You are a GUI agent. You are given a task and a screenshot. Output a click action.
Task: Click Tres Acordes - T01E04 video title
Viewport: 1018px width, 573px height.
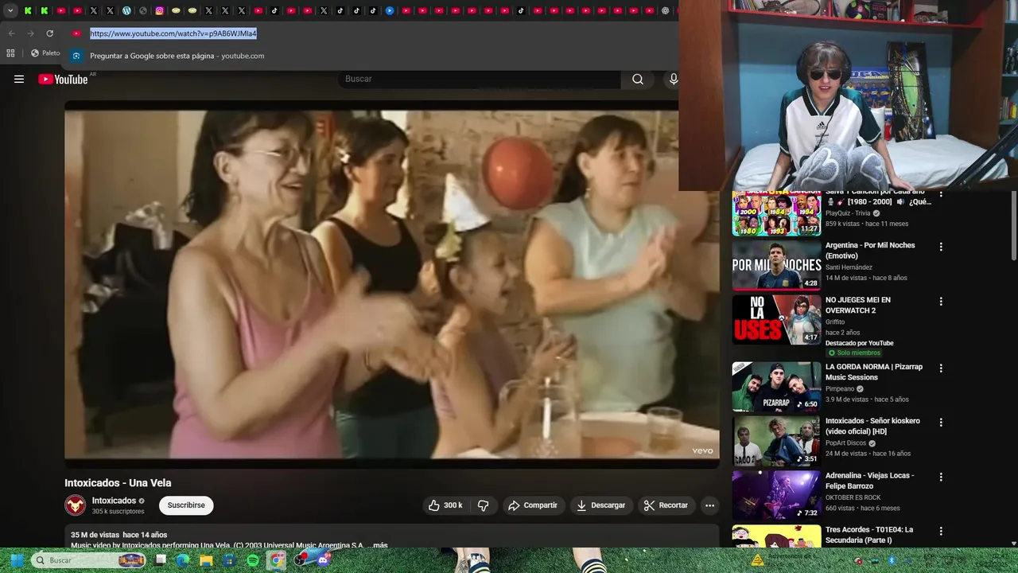[869, 535]
